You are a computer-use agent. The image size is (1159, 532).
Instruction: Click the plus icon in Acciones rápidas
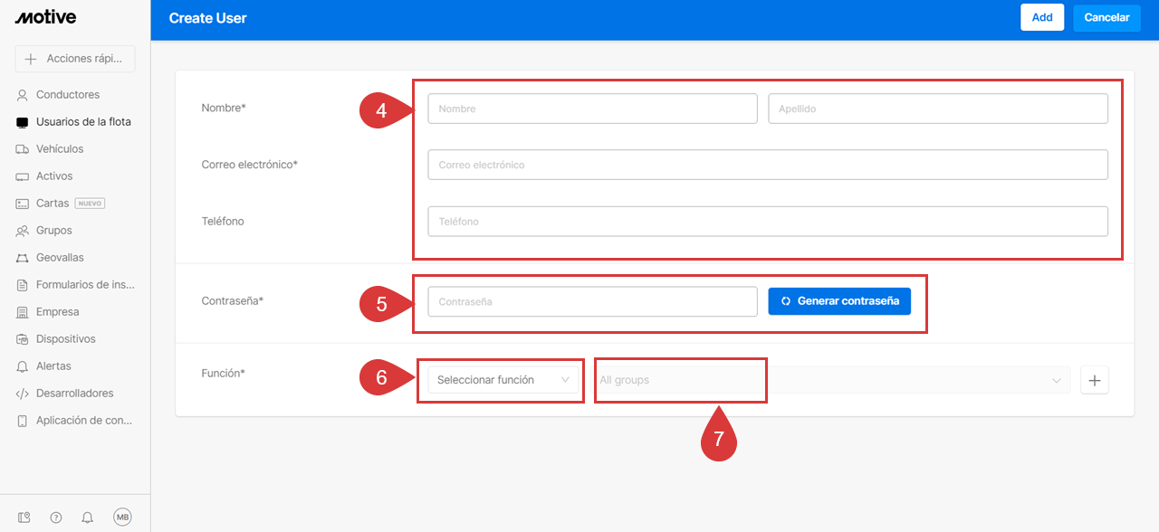(31, 59)
